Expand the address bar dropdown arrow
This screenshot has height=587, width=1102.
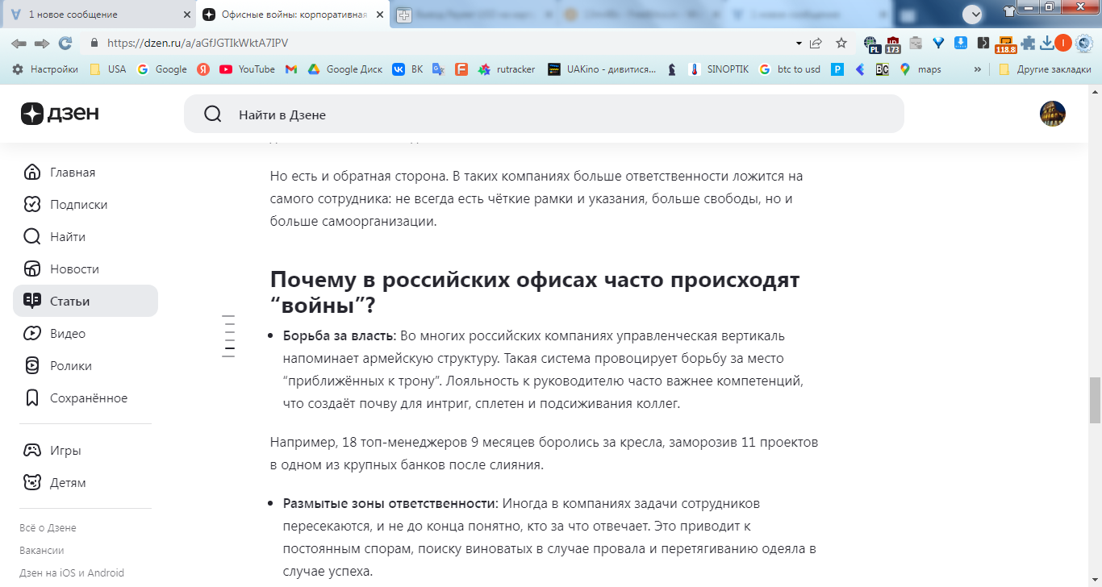(x=799, y=43)
